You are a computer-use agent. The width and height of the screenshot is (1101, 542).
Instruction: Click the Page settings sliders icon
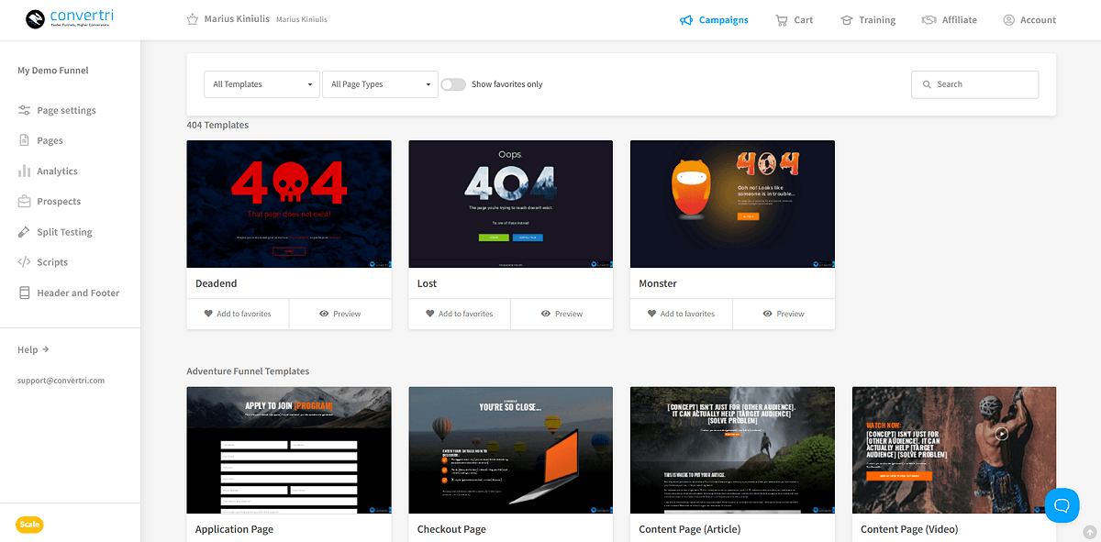coord(24,110)
